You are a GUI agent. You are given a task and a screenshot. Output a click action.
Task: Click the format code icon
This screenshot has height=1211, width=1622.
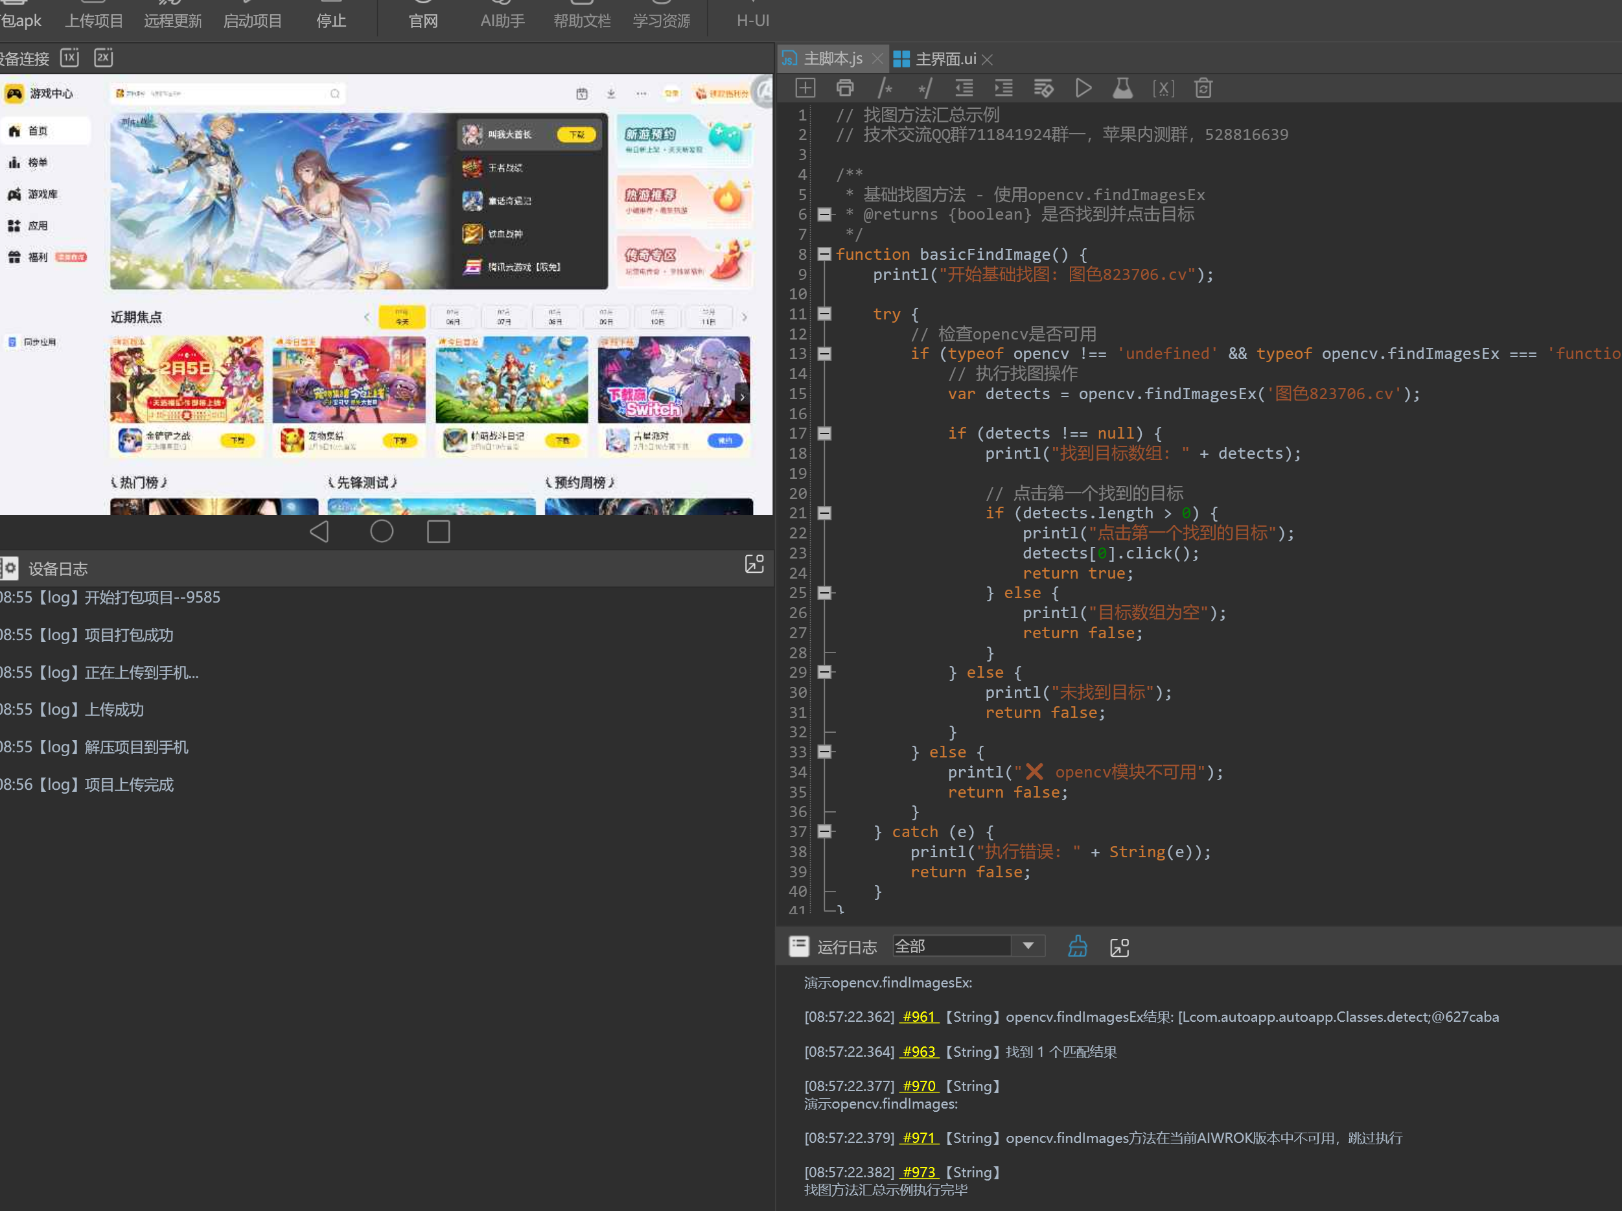point(1043,88)
